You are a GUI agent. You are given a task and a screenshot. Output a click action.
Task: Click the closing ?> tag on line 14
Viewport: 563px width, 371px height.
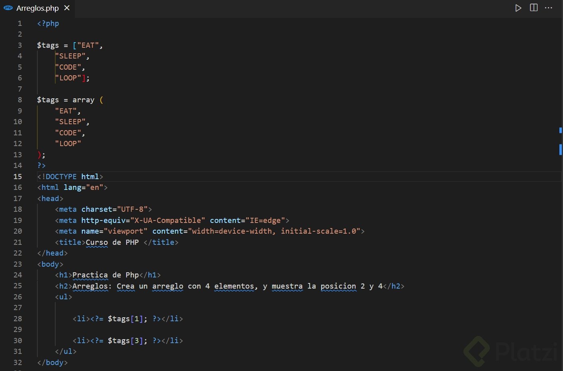coord(41,166)
